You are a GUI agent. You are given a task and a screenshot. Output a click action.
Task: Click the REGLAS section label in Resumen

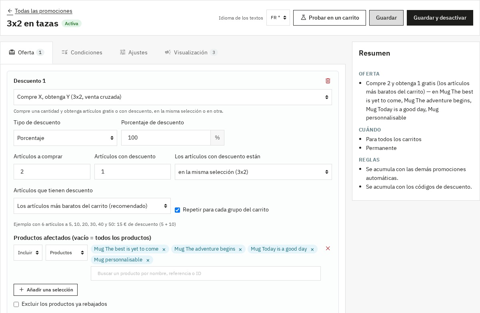click(x=369, y=160)
